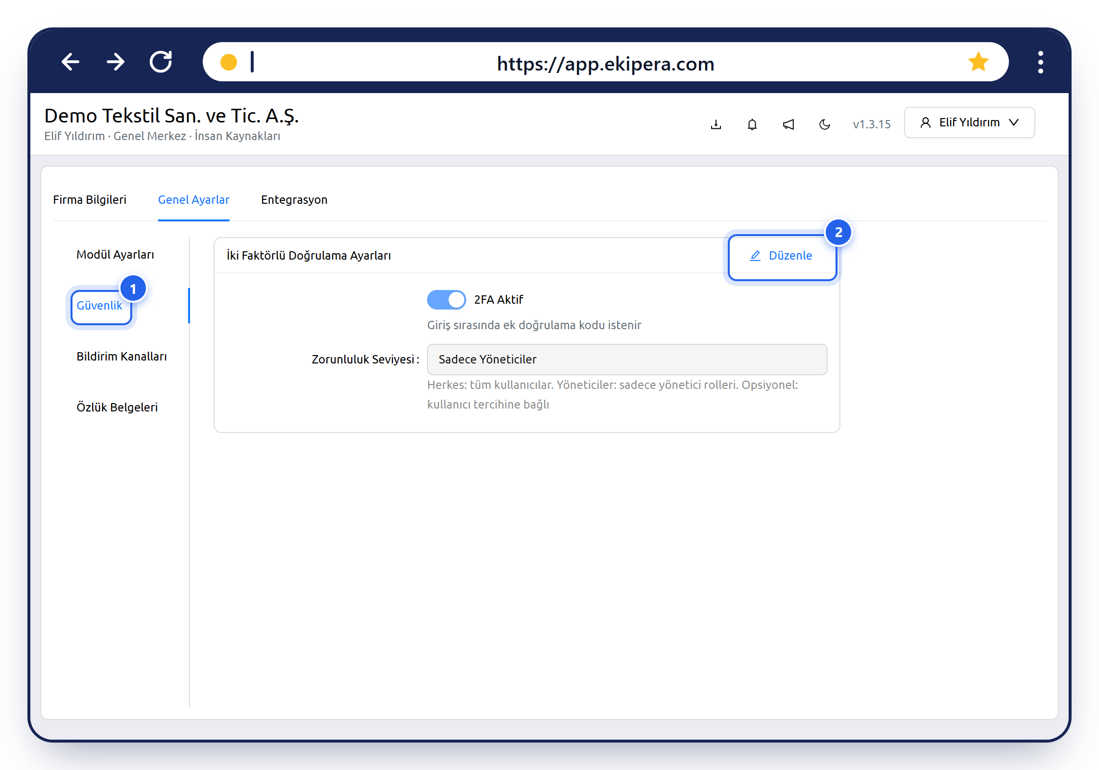This screenshot has width=1099, height=770.
Task: Click the download icon in the header
Action: click(716, 124)
